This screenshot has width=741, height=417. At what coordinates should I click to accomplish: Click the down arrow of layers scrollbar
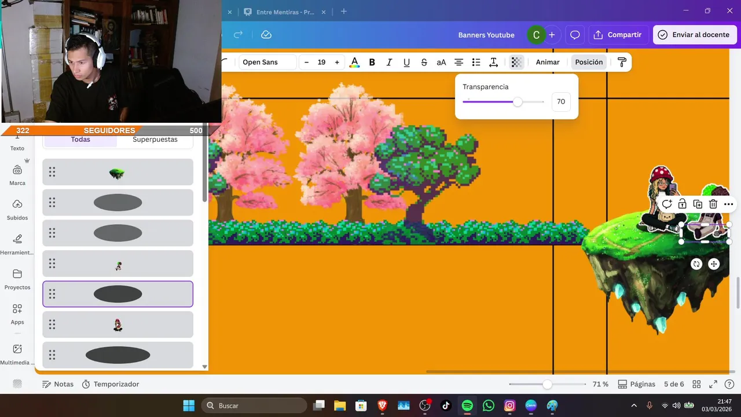coord(204,367)
